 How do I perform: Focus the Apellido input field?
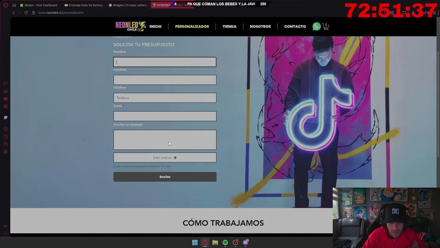point(165,80)
